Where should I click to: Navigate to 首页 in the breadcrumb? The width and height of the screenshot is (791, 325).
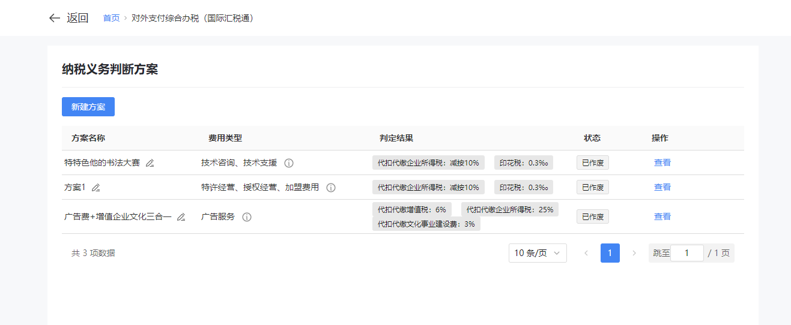coord(111,18)
